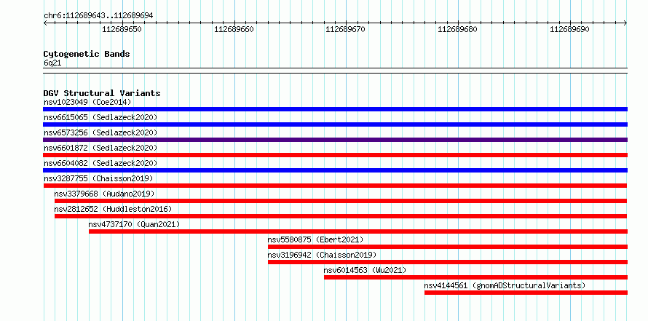
Task: Select the purple bar for nsv6573256
Action: pyautogui.click(x=335, y=140)
